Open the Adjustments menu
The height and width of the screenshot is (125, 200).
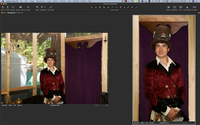[x=40, y=1]
